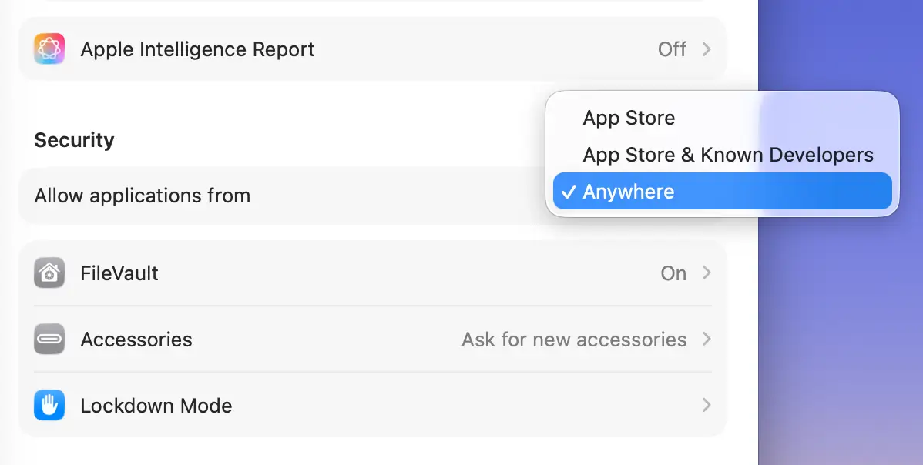The width and height of the screenshot is (923, 465).
Task: Expand Apple Intelligence Report chevron
Action: click(707, 49)
